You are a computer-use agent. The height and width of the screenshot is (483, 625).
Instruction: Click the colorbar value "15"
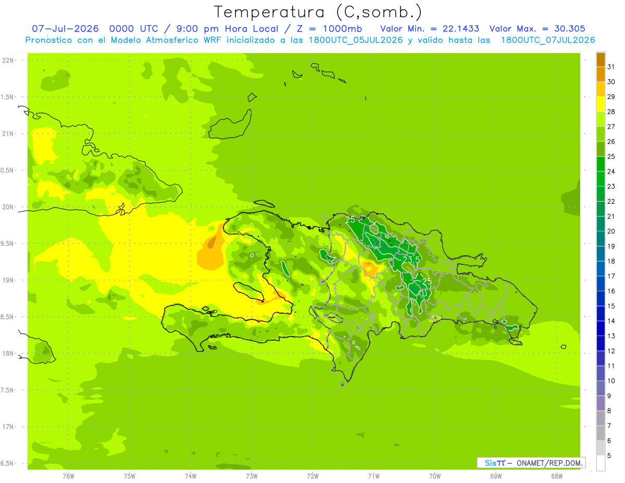coord(611,306)
